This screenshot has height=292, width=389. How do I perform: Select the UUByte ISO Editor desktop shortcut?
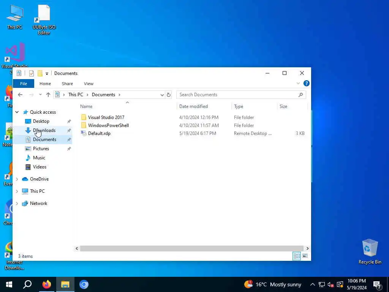coord(44,20)
